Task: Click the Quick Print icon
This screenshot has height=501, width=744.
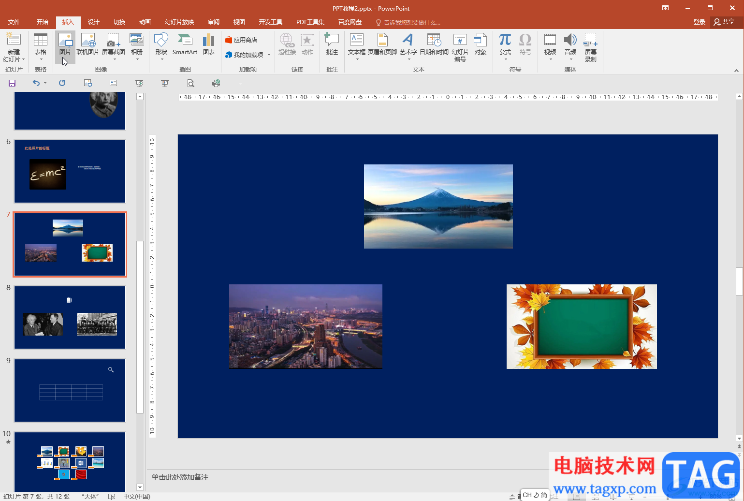Action: [x=216, y=83]
